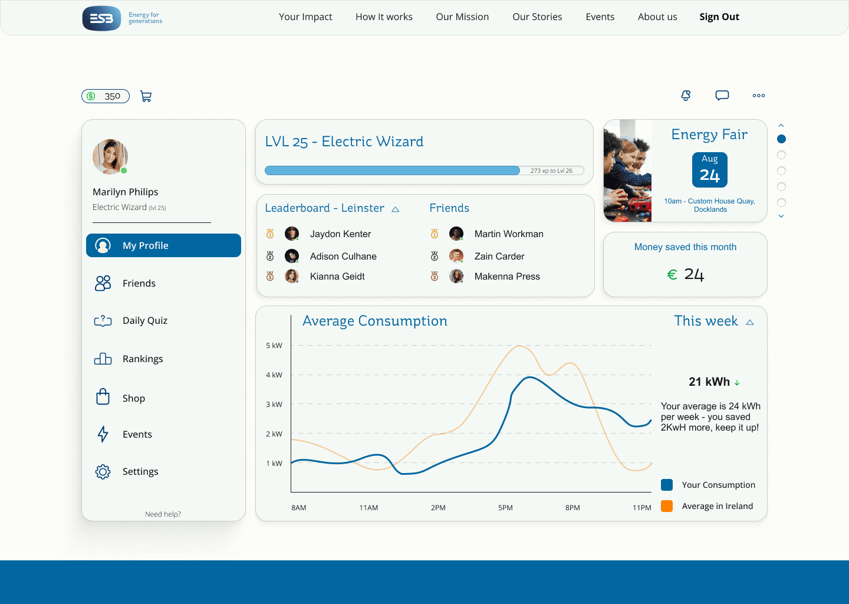849x604 pixels.
Task: Click the My Profile user icon
Action: [x=103, y=245]
